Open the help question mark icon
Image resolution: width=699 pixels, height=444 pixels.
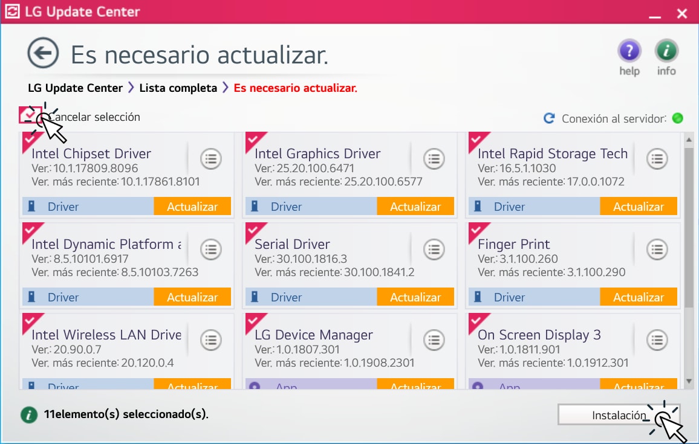629,50
